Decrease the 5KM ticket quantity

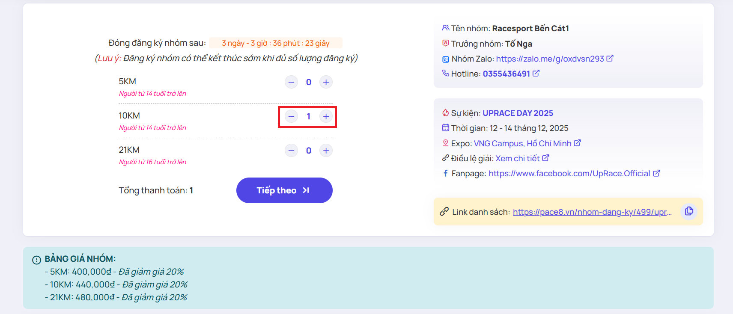click(x=291, y=82)
